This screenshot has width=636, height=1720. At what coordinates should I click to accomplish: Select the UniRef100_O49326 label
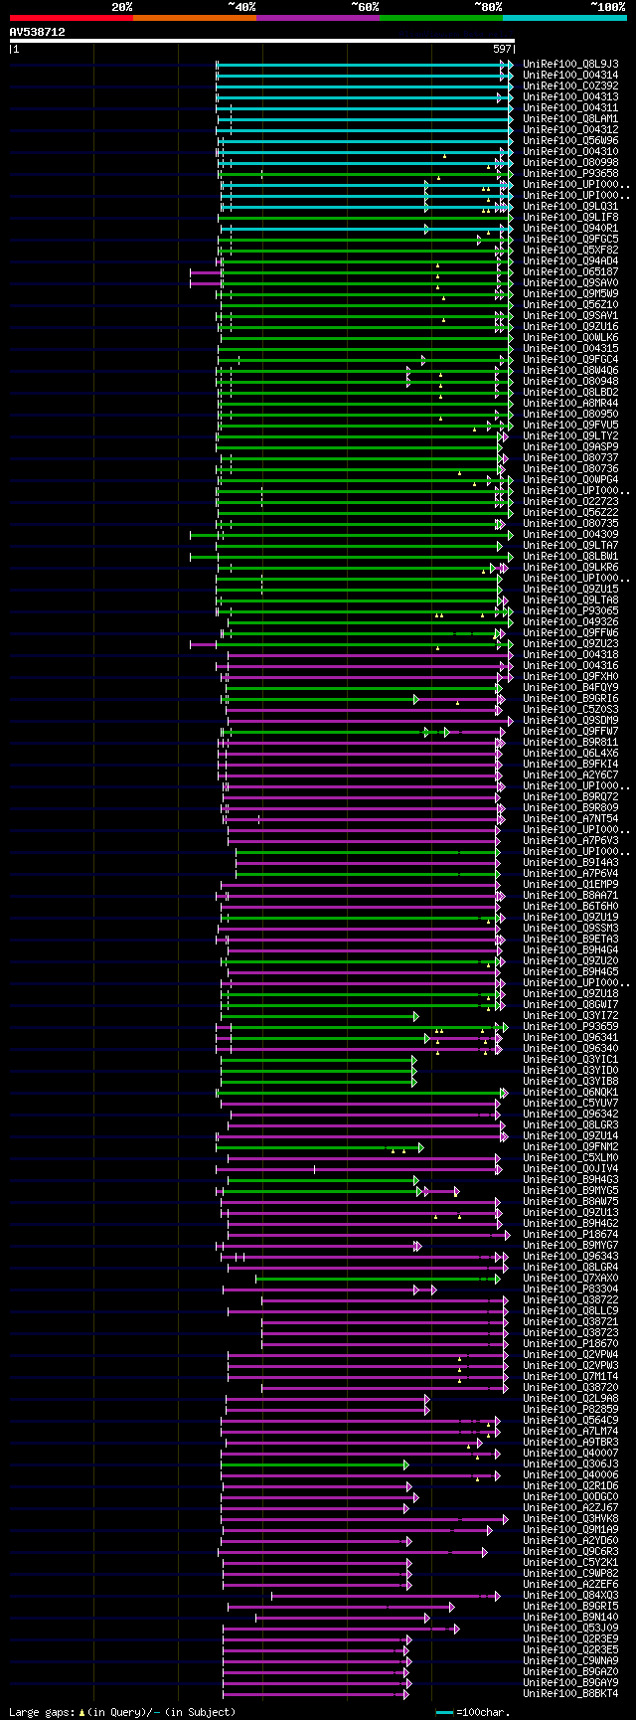[570, 621]
